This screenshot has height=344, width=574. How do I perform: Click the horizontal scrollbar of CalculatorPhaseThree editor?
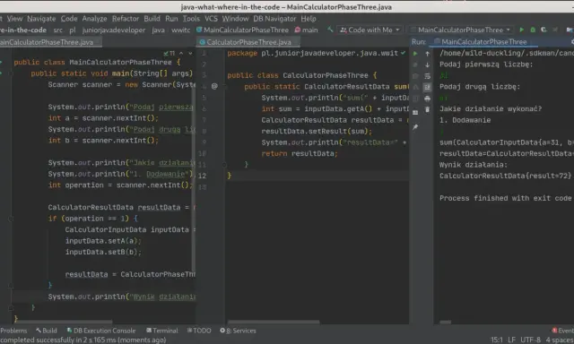(274, 322)
